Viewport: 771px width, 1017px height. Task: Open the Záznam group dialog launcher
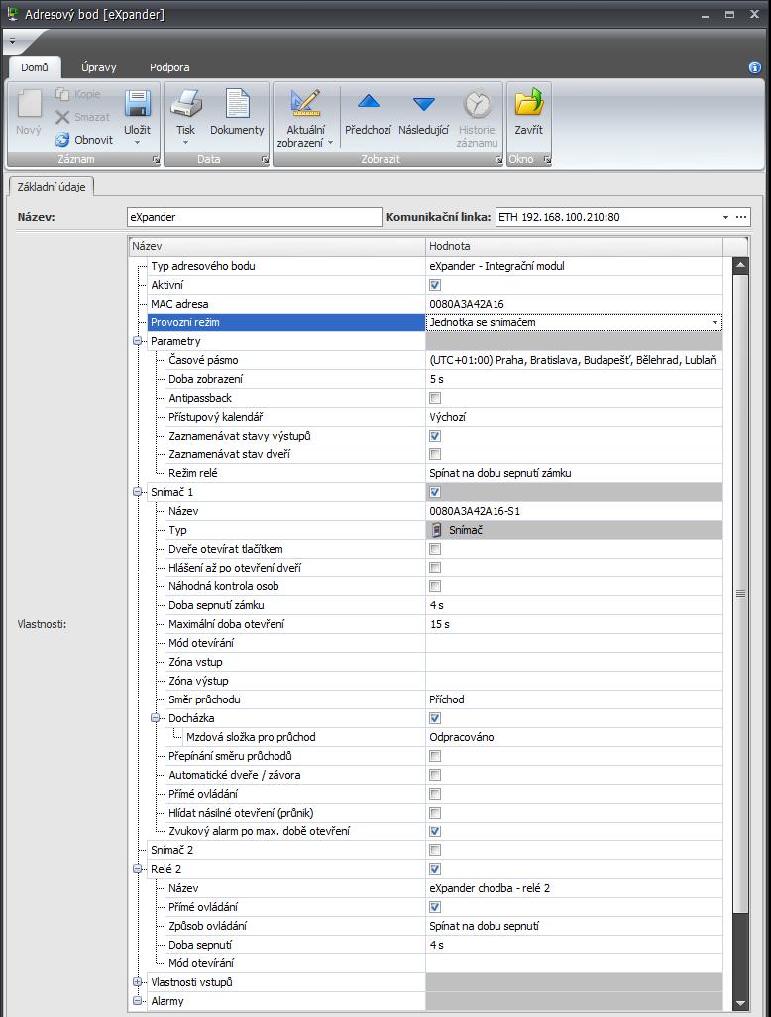[157, 159]
